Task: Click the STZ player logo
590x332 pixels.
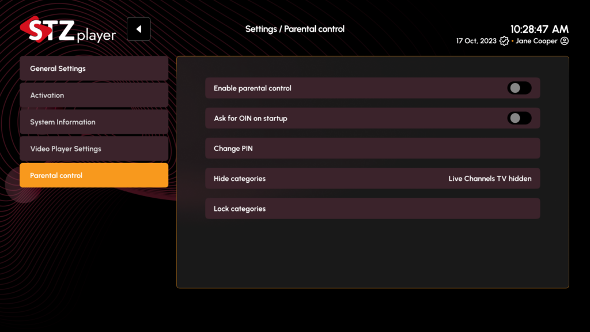Action: (x=68, y=29)
